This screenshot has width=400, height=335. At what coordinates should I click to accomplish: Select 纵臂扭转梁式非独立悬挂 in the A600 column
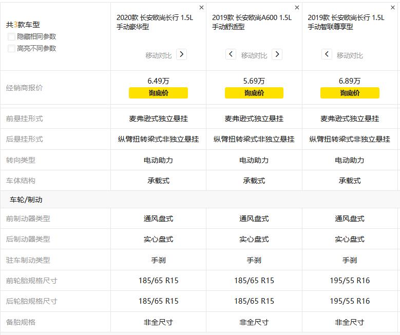(x=254, y=139)
